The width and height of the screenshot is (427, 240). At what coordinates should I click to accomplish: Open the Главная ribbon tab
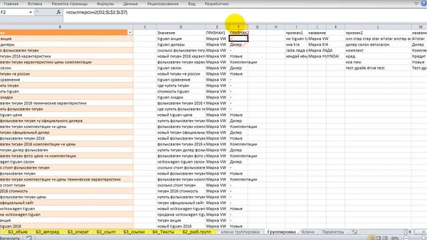click(11, 4)
